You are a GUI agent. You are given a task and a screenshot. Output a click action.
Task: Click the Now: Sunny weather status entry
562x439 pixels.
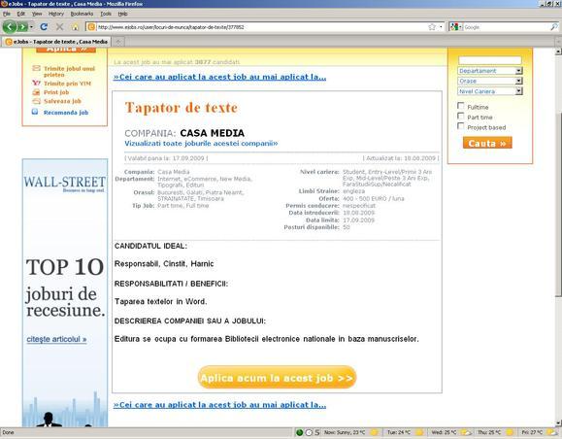coord(350,432)
